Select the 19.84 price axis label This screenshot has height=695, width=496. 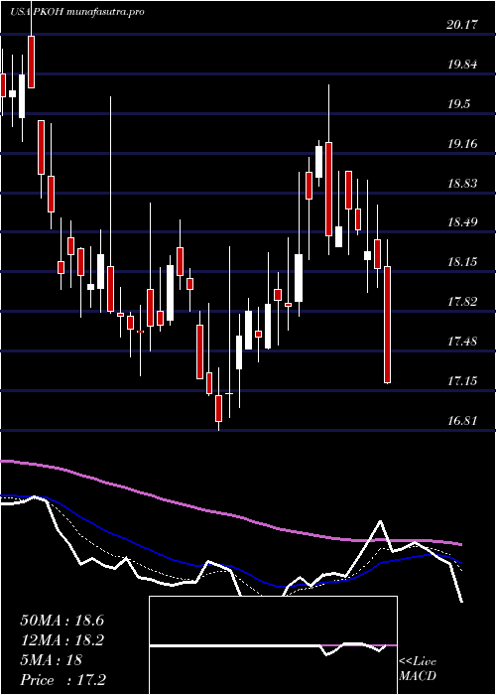tap(462, 65)
